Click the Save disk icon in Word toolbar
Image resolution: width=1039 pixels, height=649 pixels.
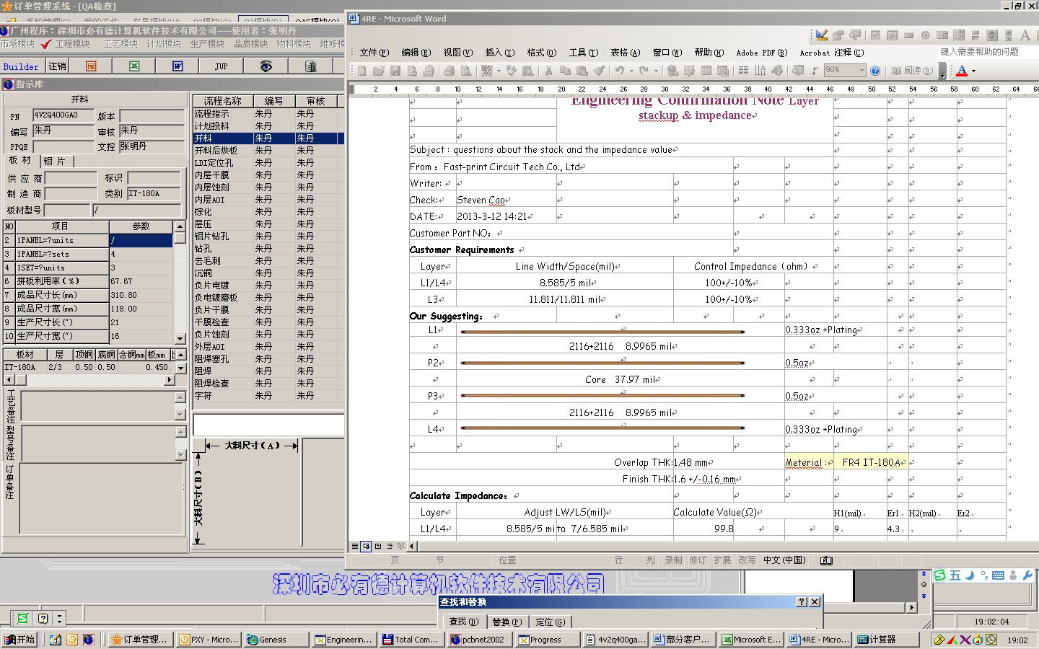tap(395, 70)
